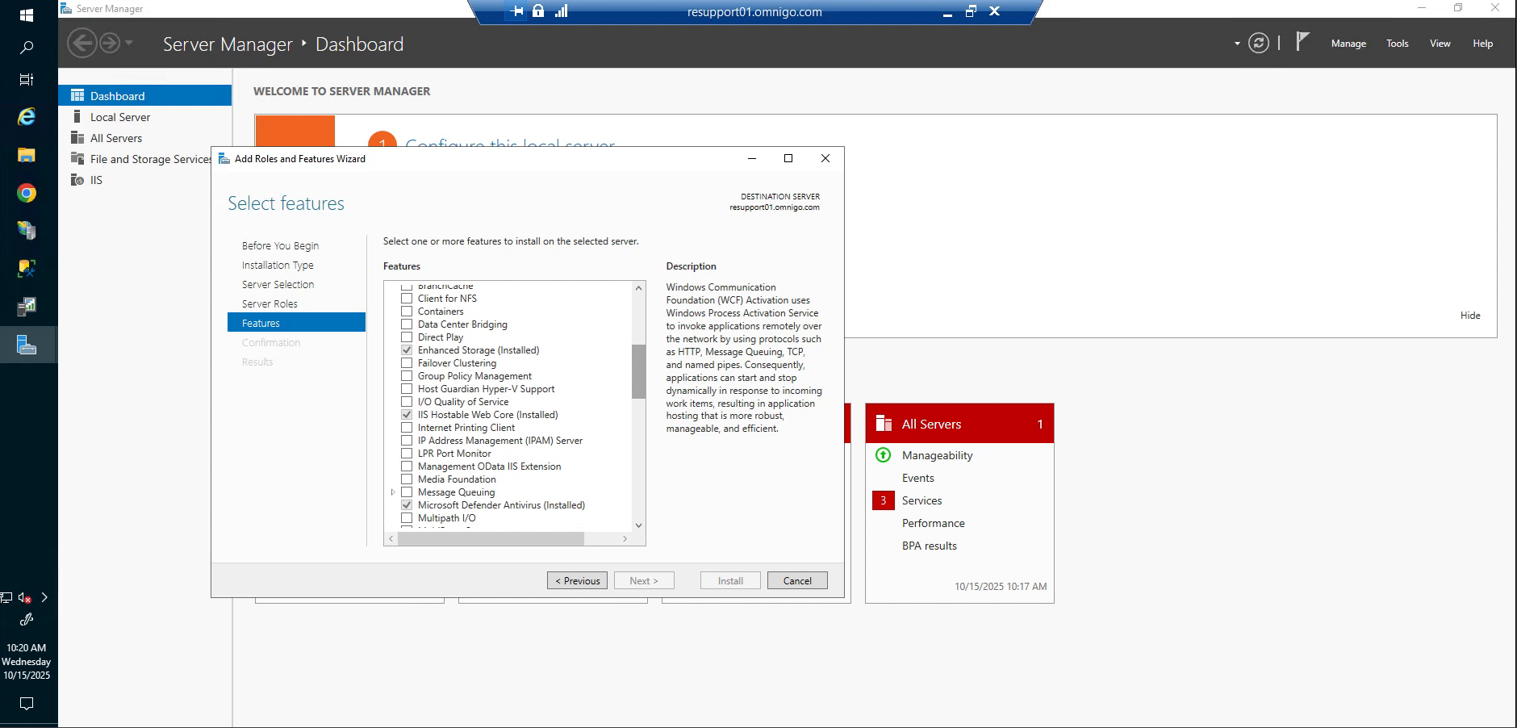Open the dropdown beside the refresh icon
The width and height of the screenshot is (1517, 728).
pos(1236,44)
